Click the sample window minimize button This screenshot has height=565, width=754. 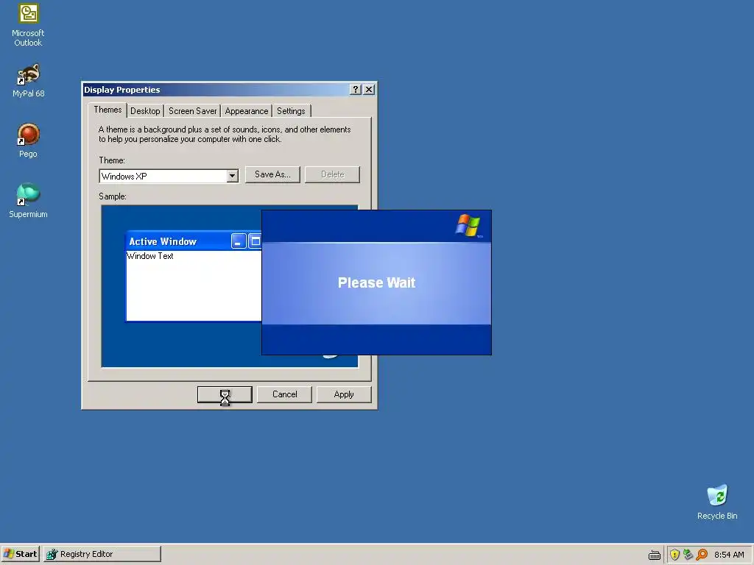coord(239,241)
